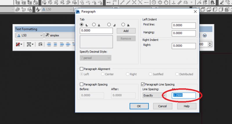Click the Layer Freeze icon with snowflake
The height and width of the screenshot is (124, 232).
coord(82,2)
